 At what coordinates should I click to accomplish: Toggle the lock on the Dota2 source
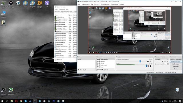[x=100, y=67]
